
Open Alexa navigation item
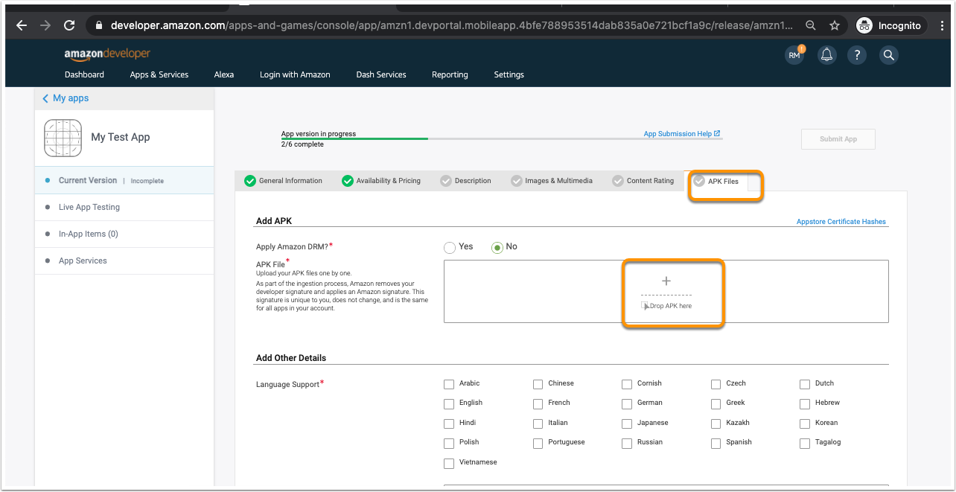pos(224,74)
